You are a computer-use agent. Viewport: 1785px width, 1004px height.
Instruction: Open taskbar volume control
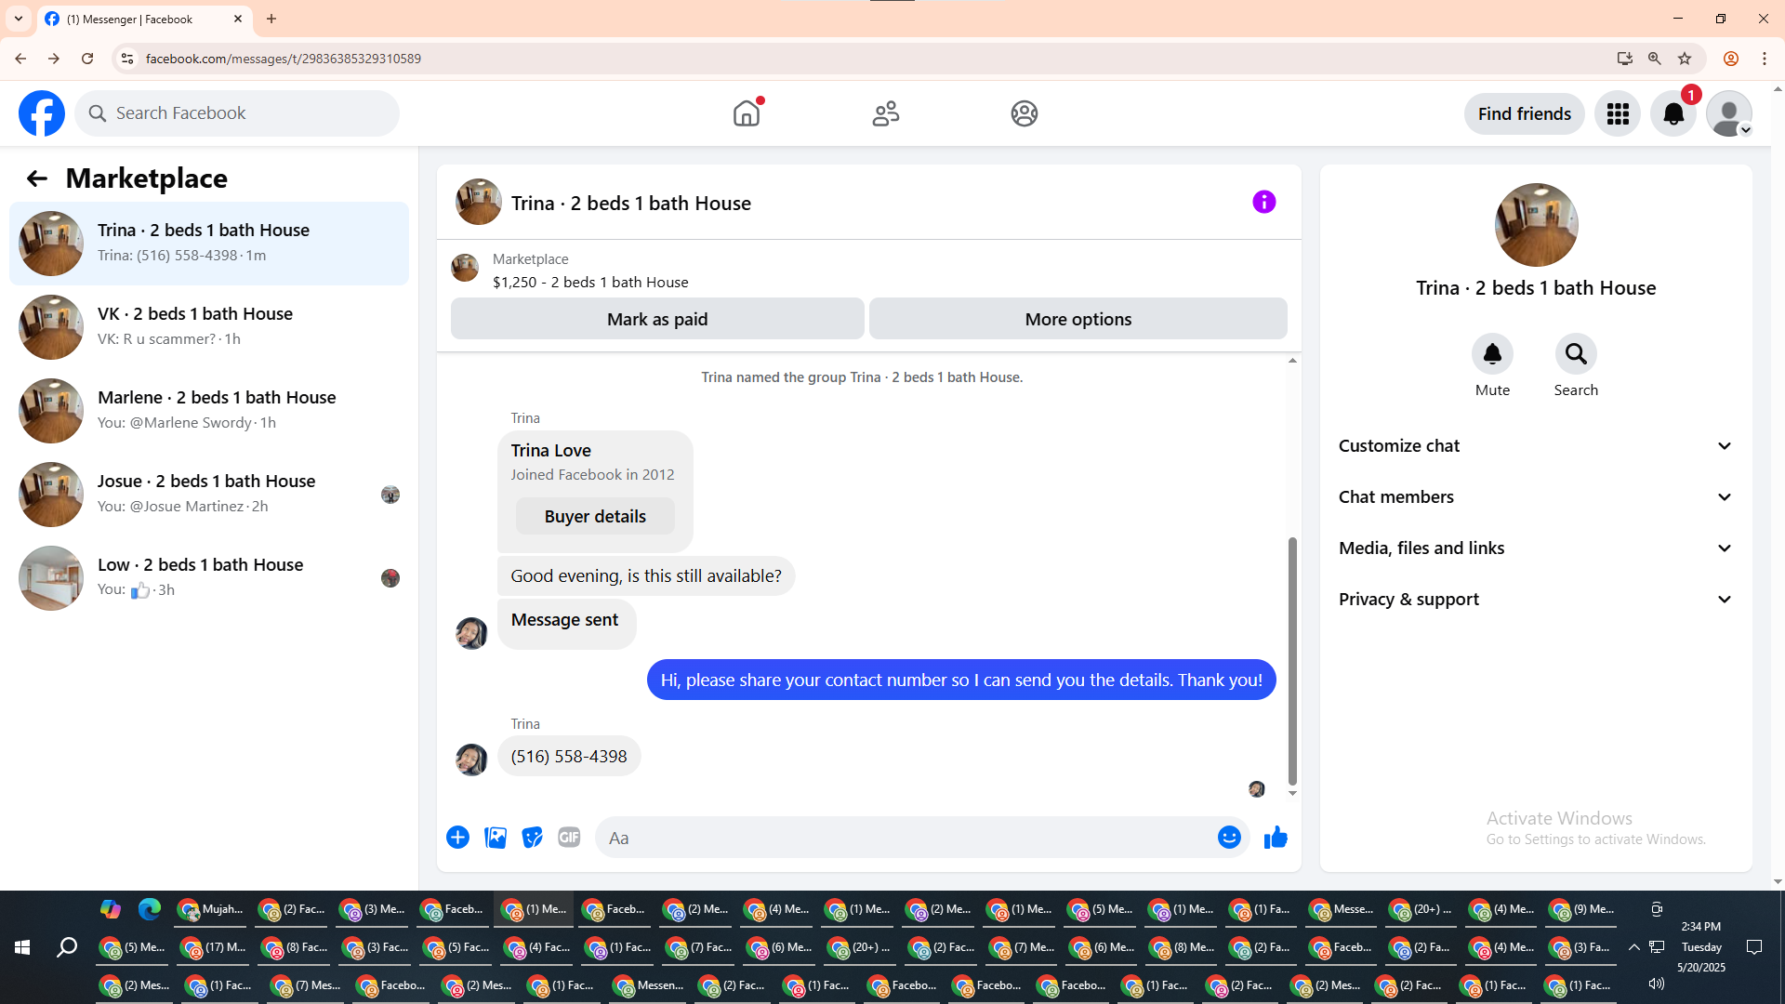click(1656, 984)
